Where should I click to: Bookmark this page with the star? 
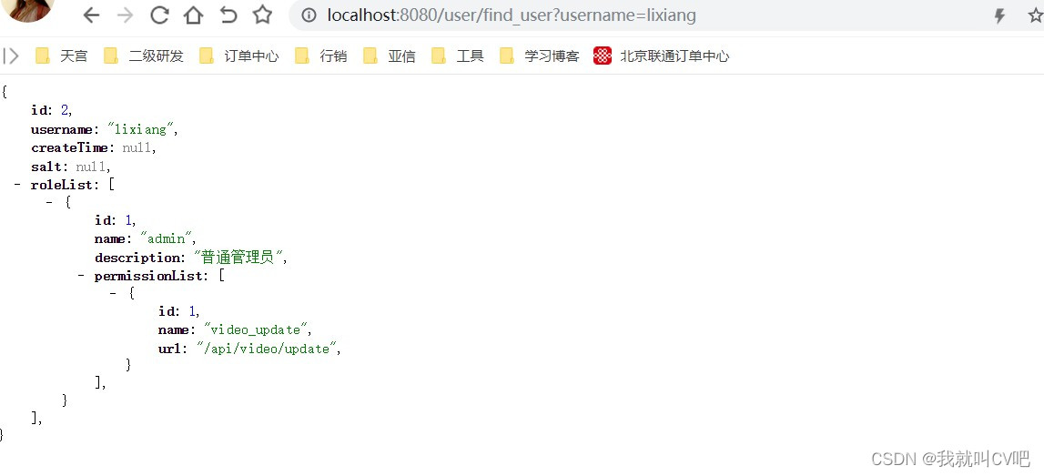263,15
